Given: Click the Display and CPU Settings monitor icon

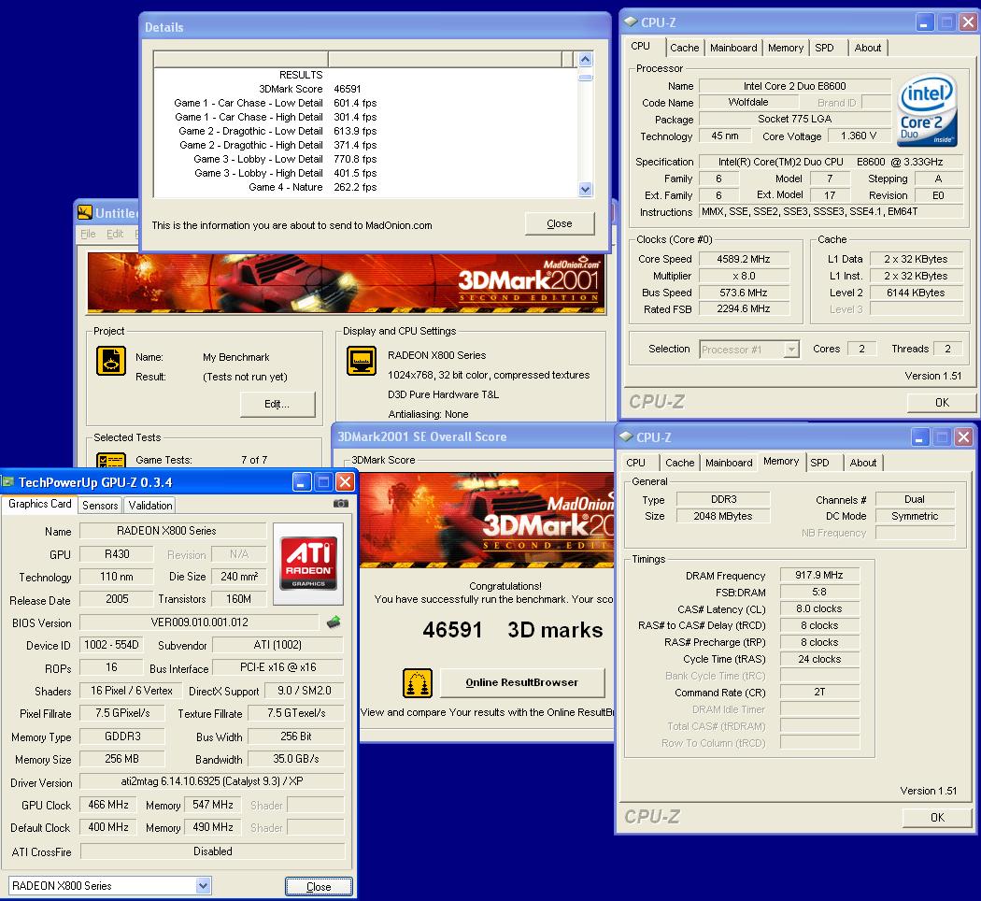Looking at the screenshot, I should [361, 361].
